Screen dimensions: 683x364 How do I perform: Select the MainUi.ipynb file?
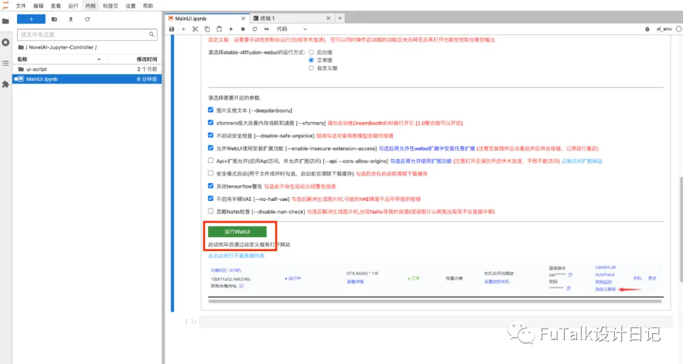coord(87,79)
